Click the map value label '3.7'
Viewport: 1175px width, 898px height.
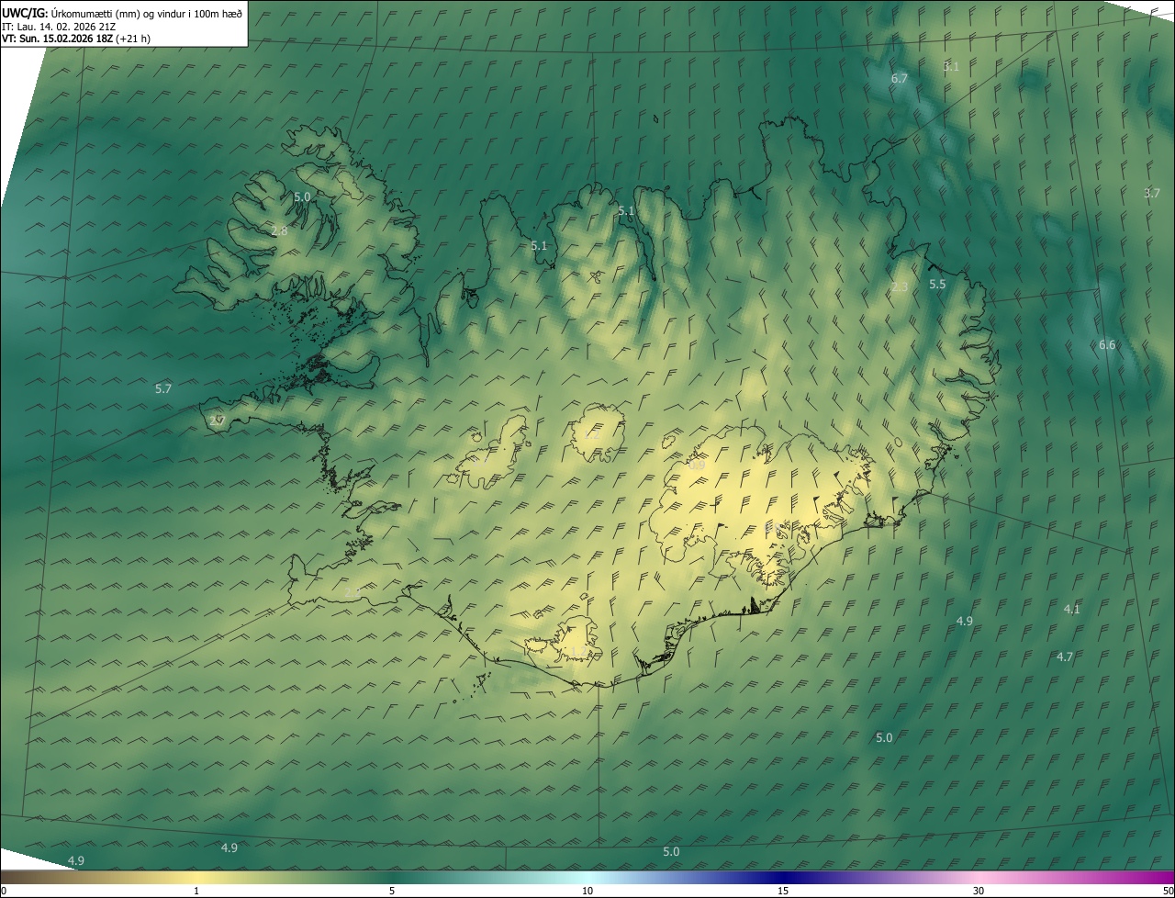coord(1152,193)
